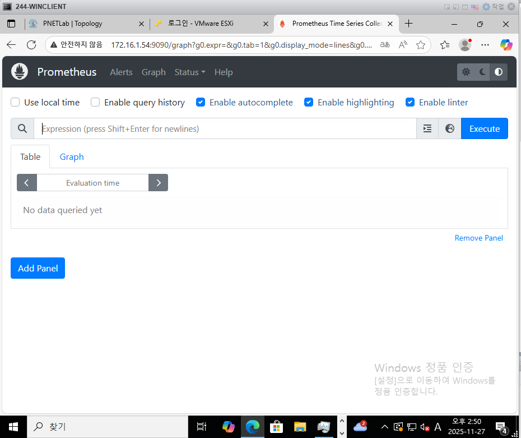Click the taskbar search box
This screenshot has height=438, width=521.
click(108, 427)
